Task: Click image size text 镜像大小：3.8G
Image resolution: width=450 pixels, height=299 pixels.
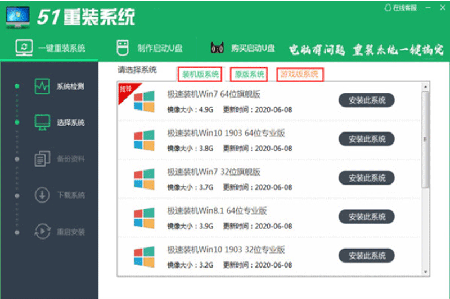Action: (x=190, y=149)
